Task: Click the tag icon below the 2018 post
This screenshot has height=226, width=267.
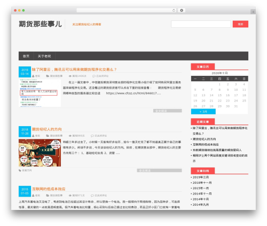Action: 20,170
